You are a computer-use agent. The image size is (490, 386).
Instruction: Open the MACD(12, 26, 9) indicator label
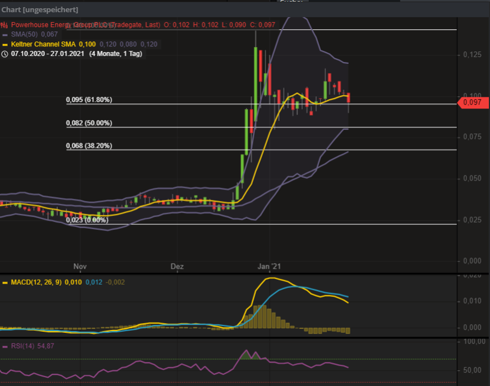[36, 283]
